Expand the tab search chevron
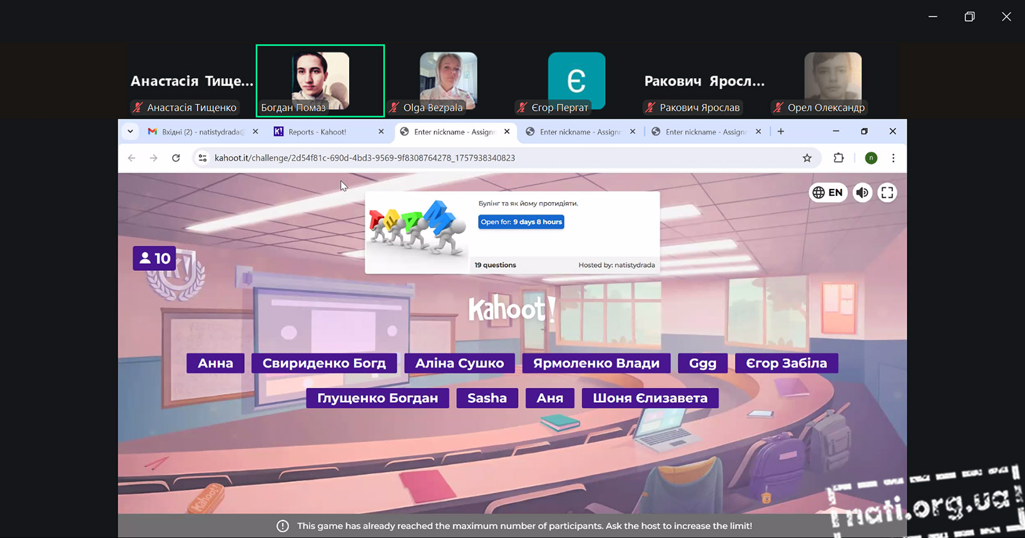The width and height of the screenshot is (1025, 538). 130,132
